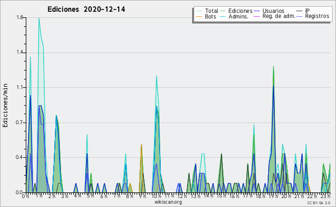Click the '22 h' x-axis label
Viewport: 336px width, 207px height.
[312, 196]
